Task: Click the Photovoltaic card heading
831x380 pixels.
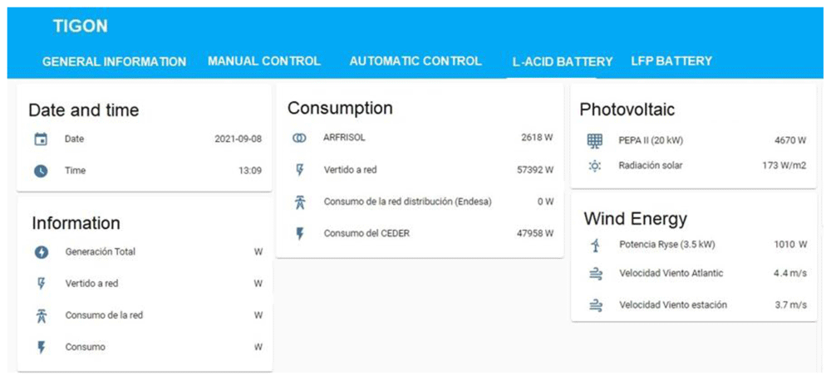Action: click(x=627, y=110)
